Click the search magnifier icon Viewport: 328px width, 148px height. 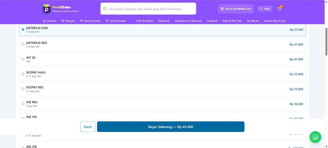click(x=104, y=9)
